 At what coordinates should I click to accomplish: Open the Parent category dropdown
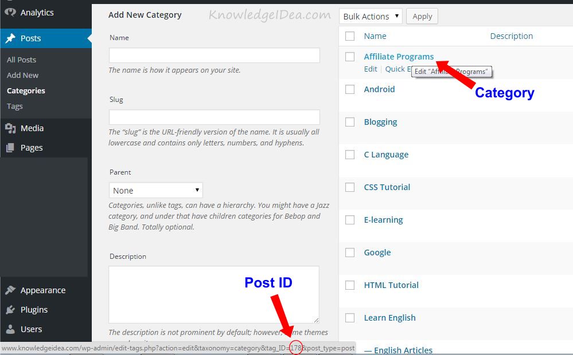(x=155, y=190)
